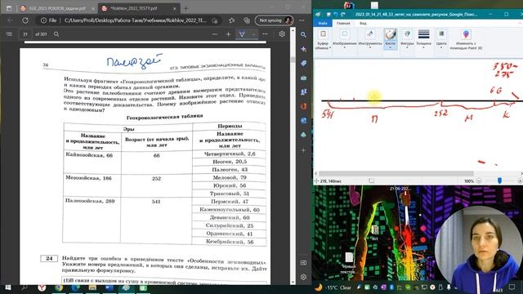This screenshot has width=523, height=294.
Task: Click Изменить с помощью Paint 3D
Action: (x=466, y=40)
